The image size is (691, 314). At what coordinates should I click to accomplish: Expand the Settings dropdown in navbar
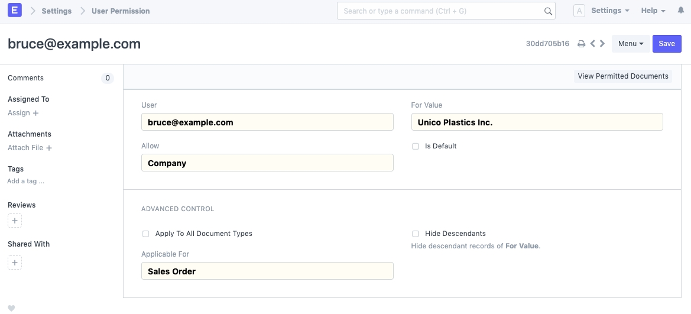click(609, 11)
